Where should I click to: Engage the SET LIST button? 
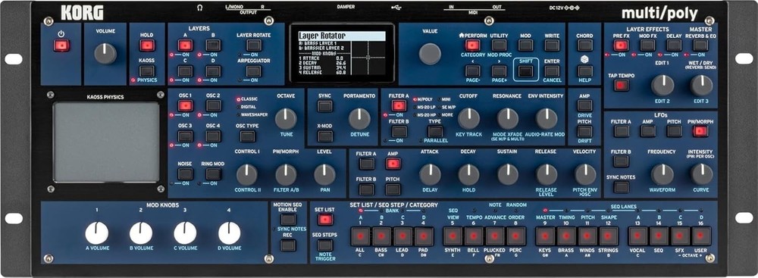[325, 220]
